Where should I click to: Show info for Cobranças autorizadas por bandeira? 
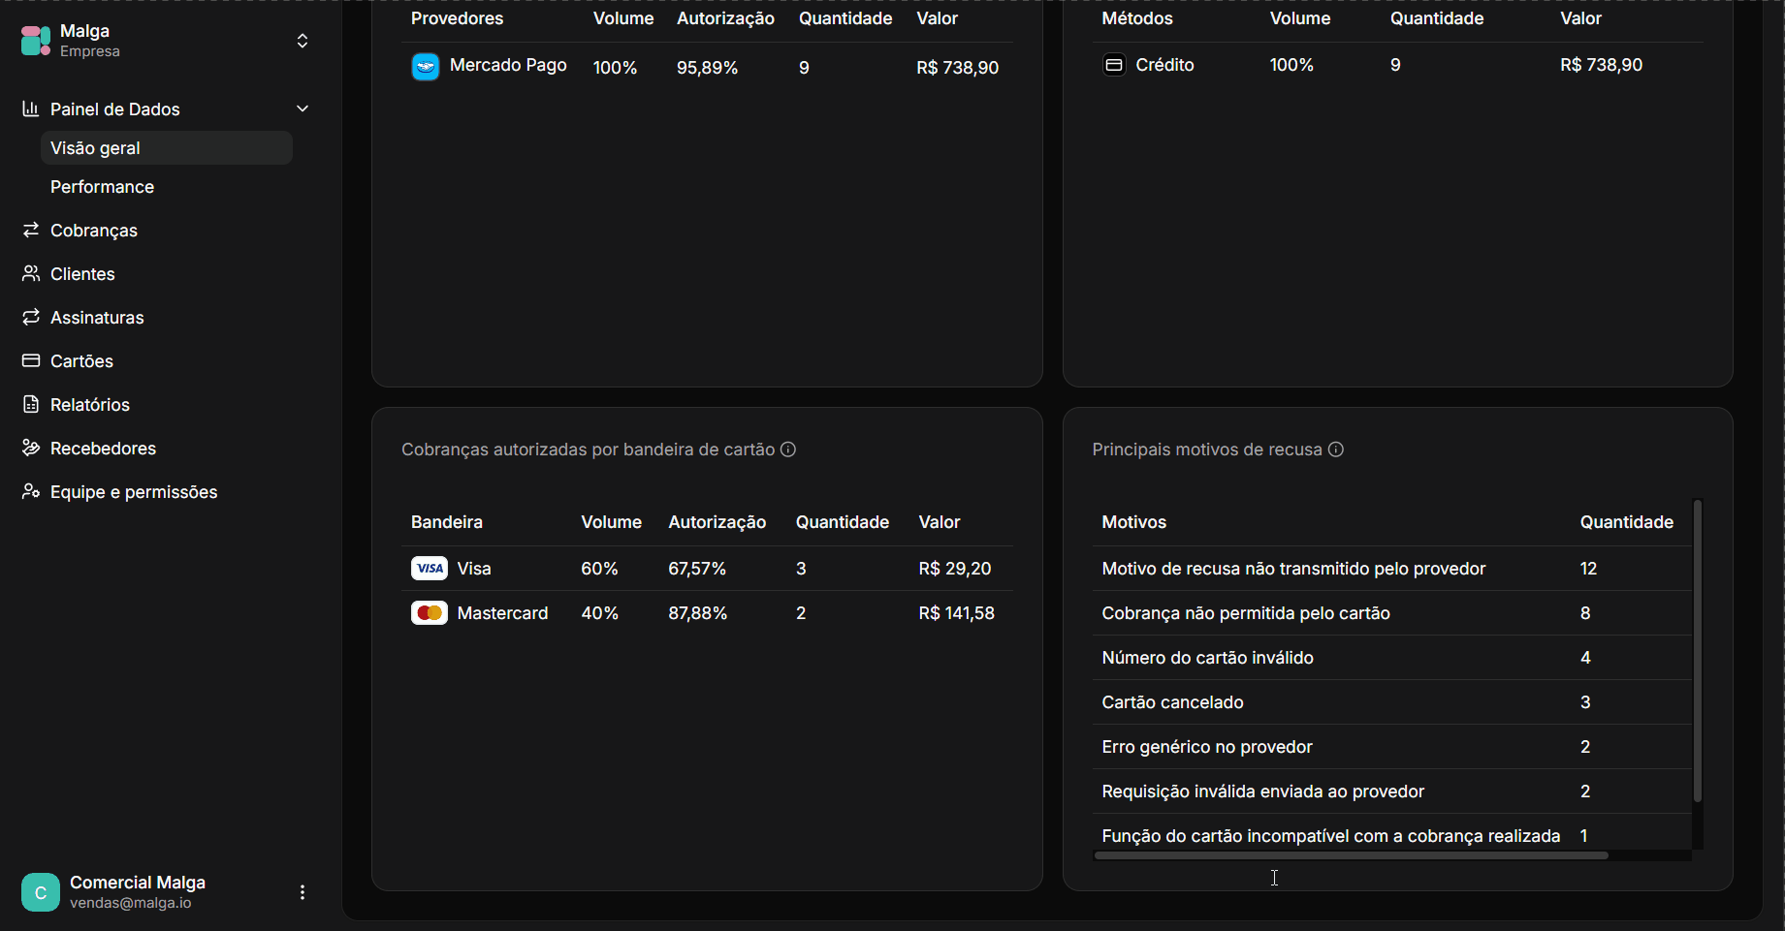pos(788,450)
